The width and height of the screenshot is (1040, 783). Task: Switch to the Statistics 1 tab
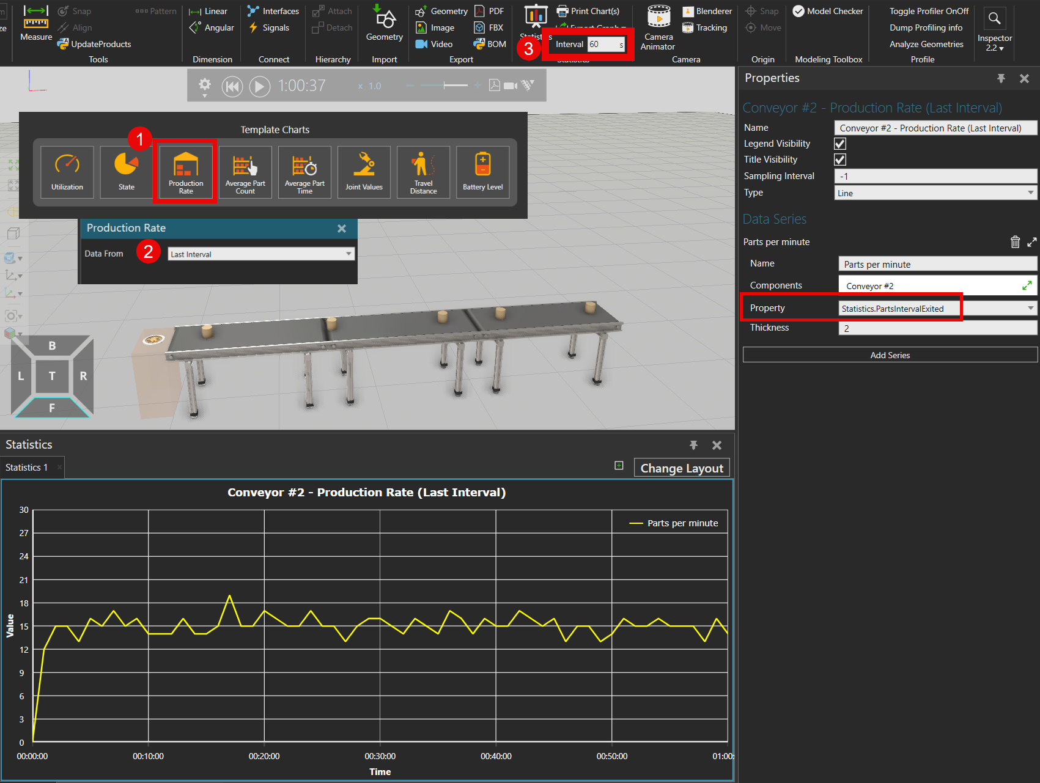pyautogui.click(x=27, y=468)
